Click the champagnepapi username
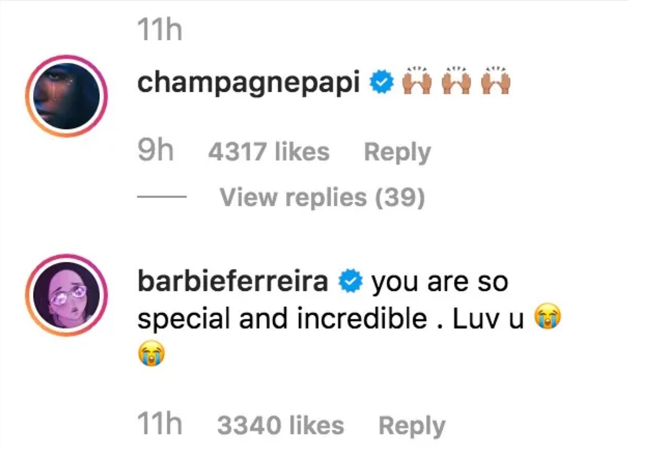Viewport: 645px width, 454px height. 249,82
